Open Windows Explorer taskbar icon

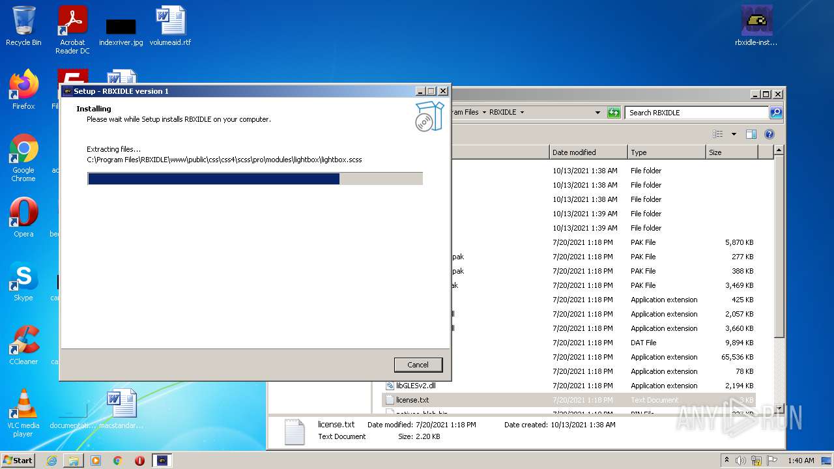tap(74, 461)
